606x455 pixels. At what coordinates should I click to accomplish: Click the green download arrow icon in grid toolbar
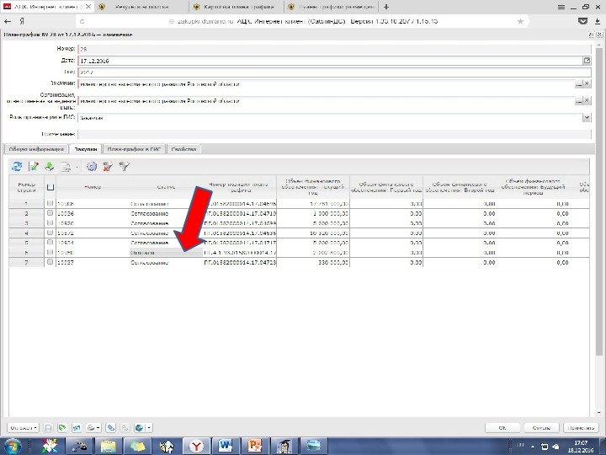tap(50, 166)
